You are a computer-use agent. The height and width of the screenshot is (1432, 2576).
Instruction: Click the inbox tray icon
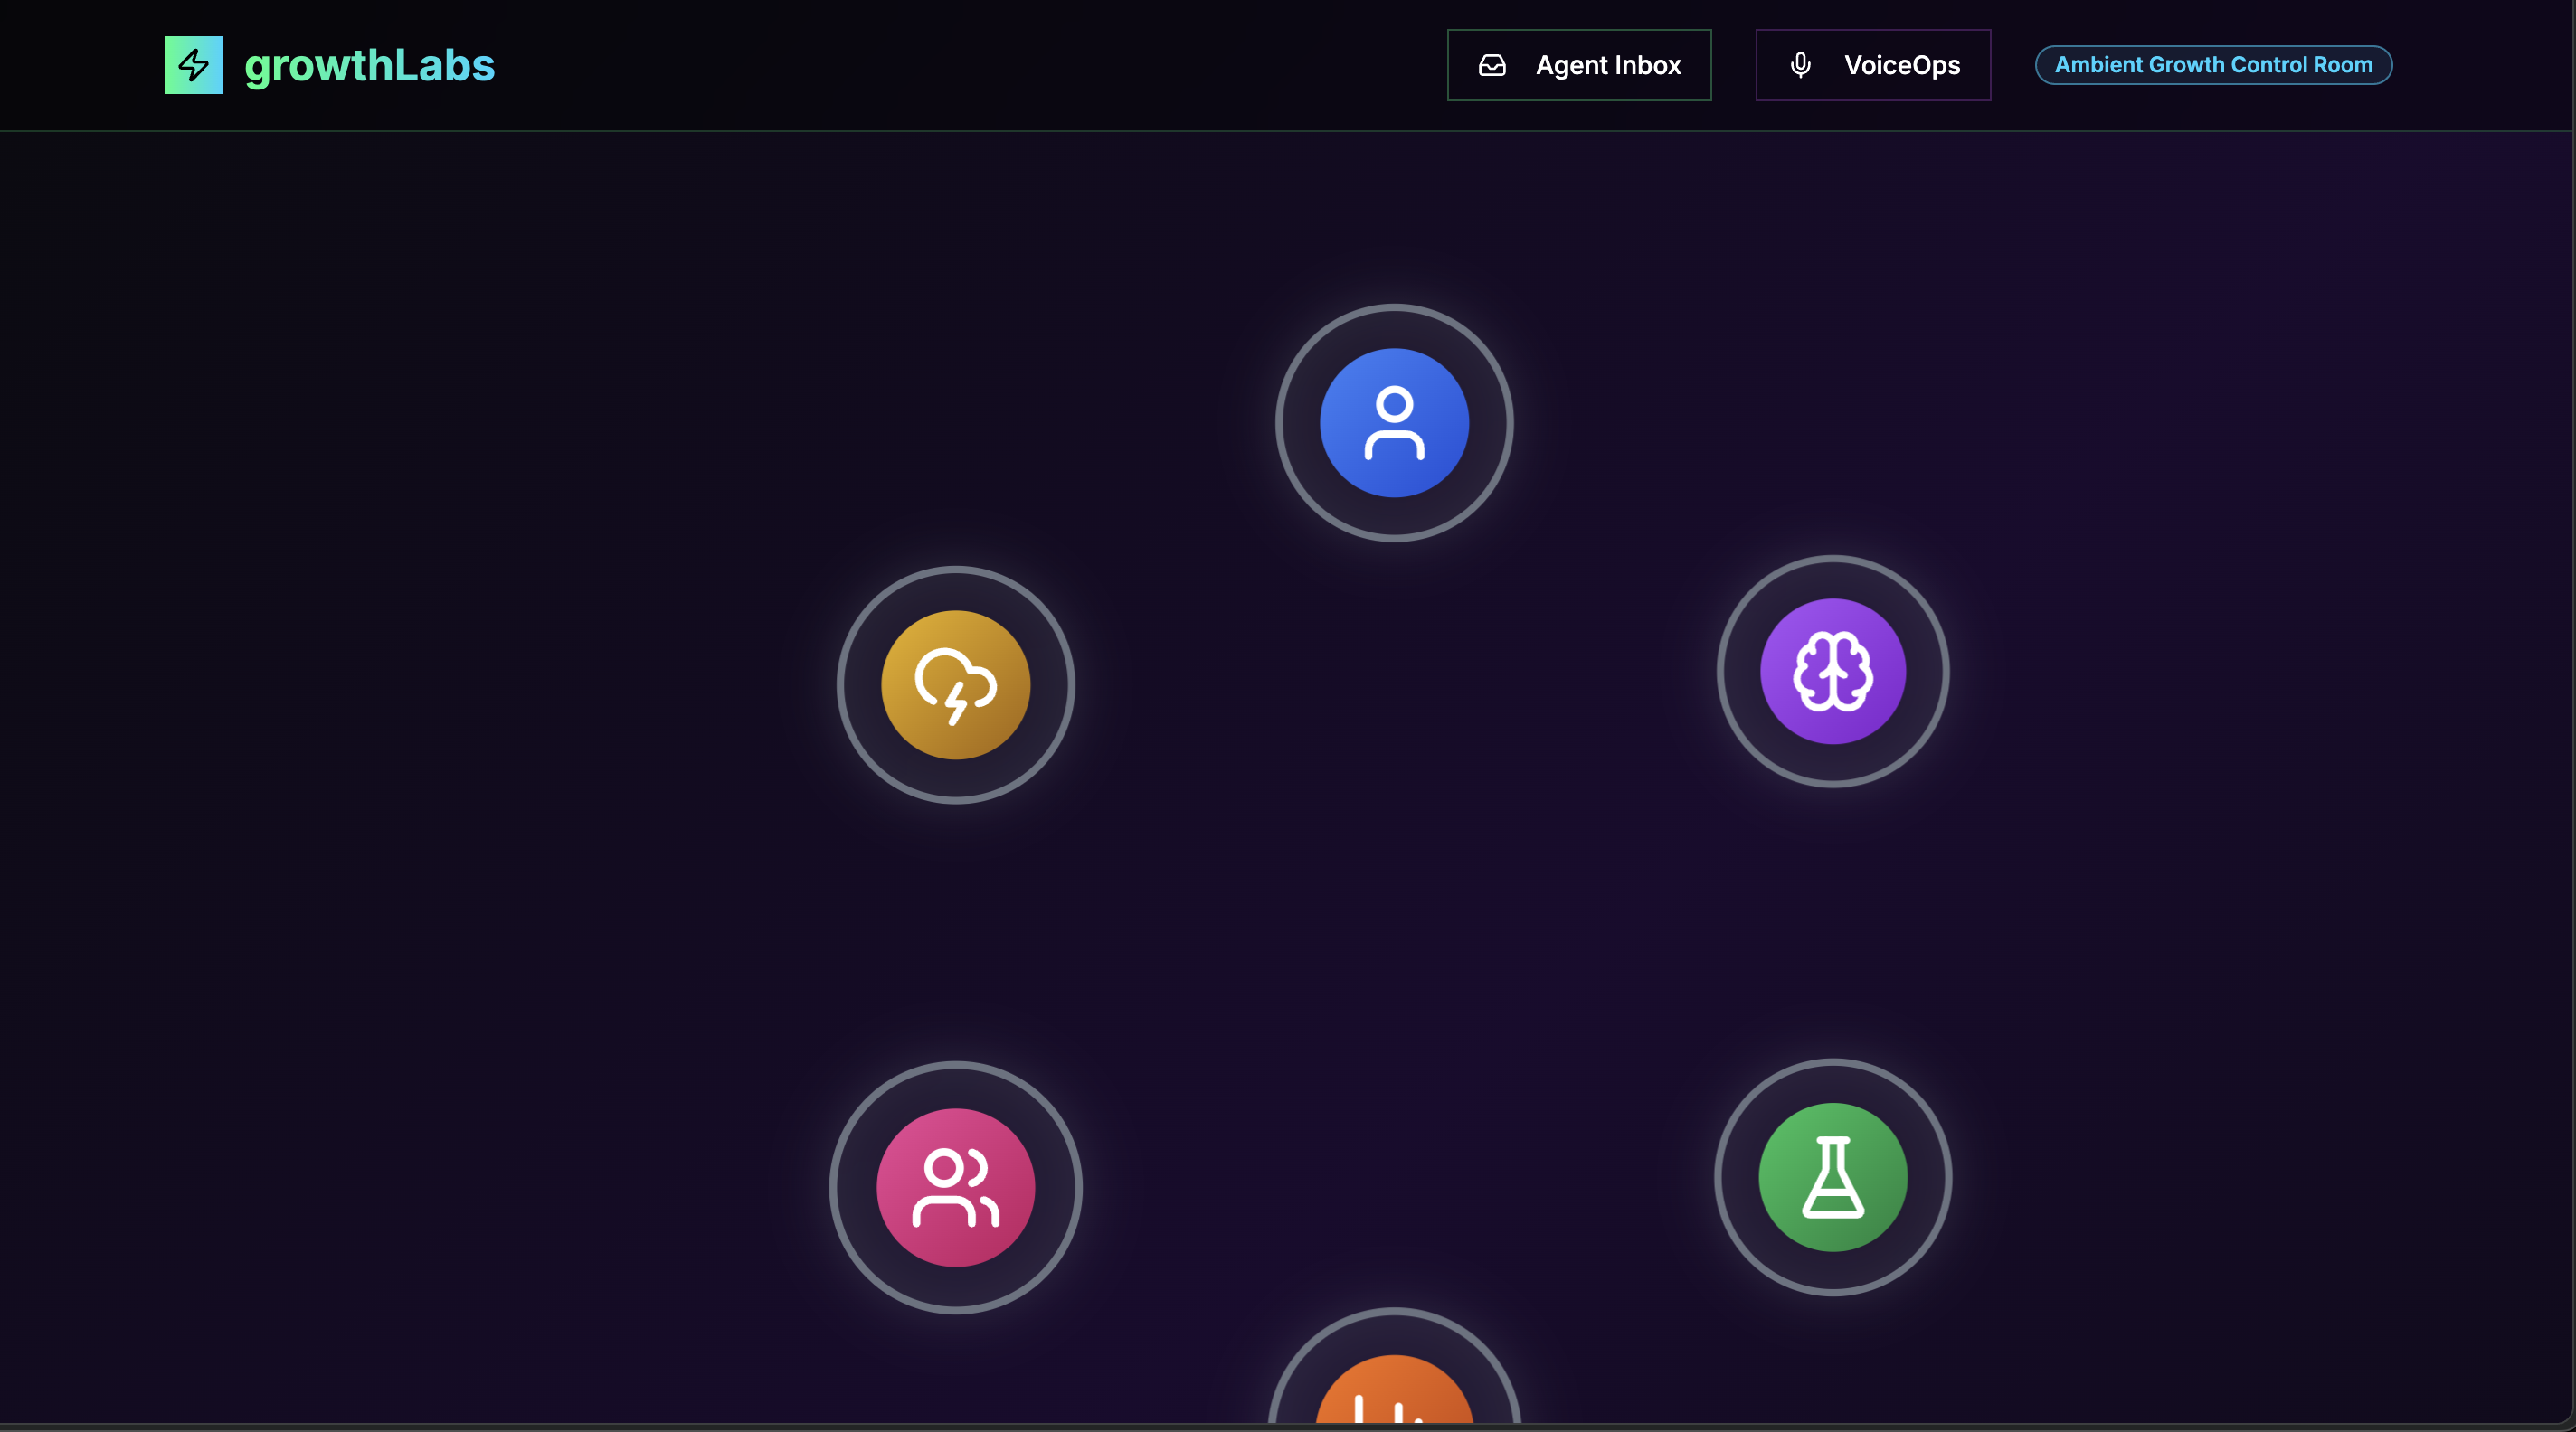click(1492, 65)
